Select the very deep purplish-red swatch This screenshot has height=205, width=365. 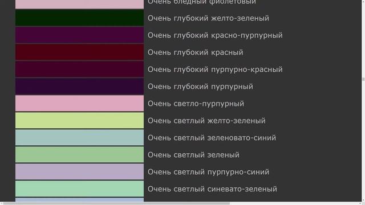[80, 69]
